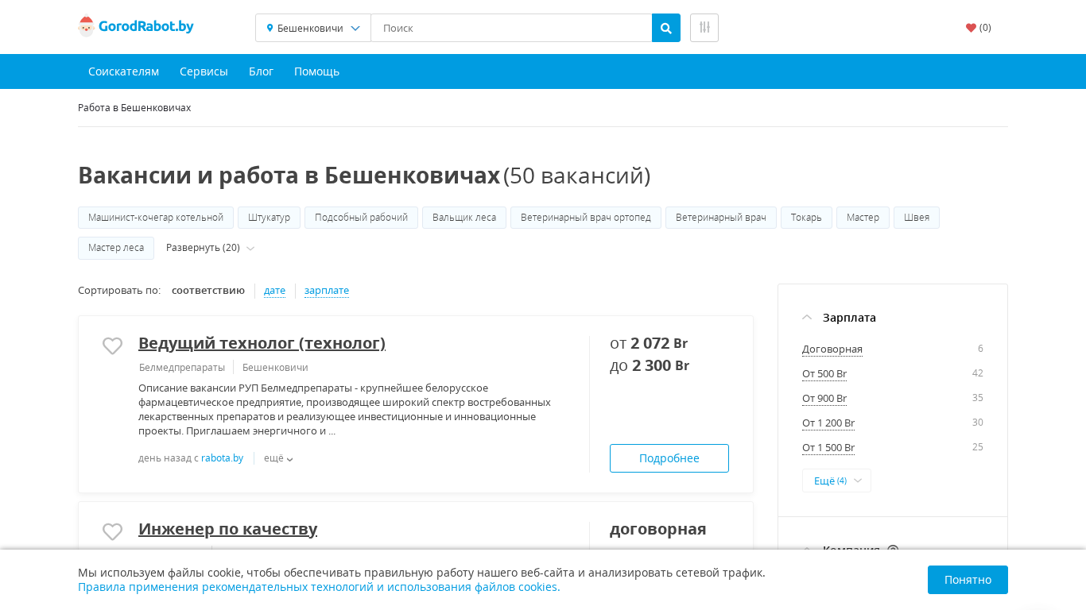1086x610 pixels.
Task: Sort vacancies by дате
Action: pyautogui.click(x=274, y=291)
